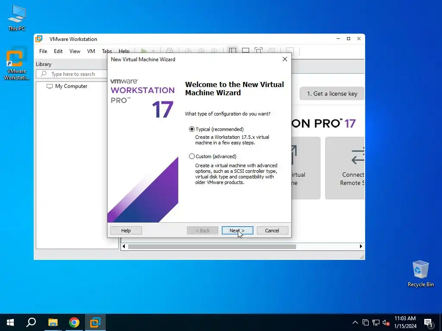Click the Revert to Snapshot toolbar icon

coord(201,51)
